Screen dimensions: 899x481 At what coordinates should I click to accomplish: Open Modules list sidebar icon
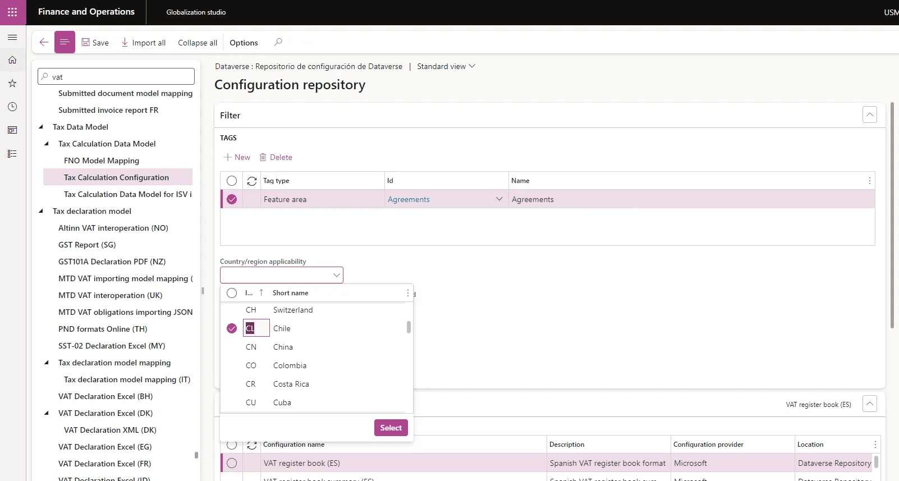click(12, 154)
